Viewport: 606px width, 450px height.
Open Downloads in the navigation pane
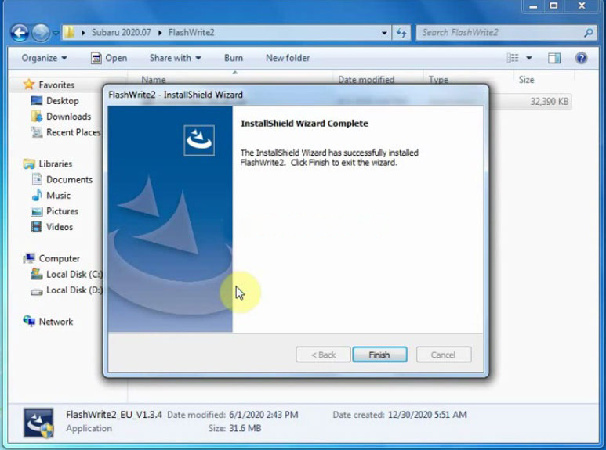(68, 117)
